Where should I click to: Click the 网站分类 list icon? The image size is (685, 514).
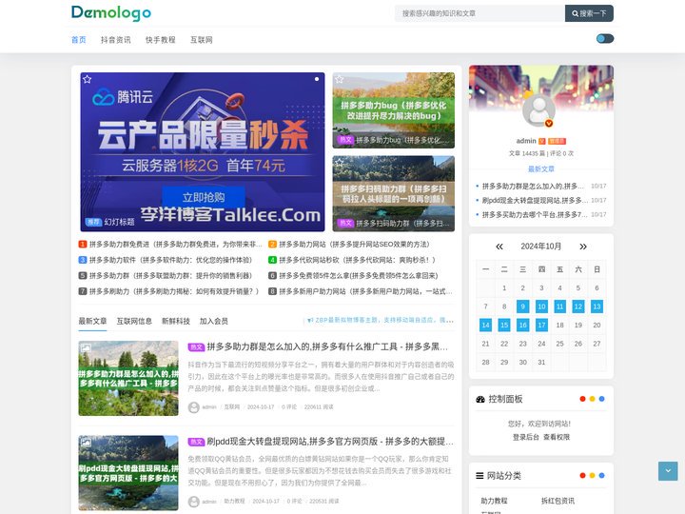[479, 476]
